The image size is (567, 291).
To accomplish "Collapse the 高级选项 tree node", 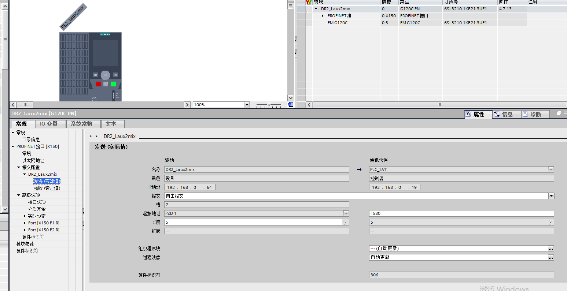I will [19, 195].
